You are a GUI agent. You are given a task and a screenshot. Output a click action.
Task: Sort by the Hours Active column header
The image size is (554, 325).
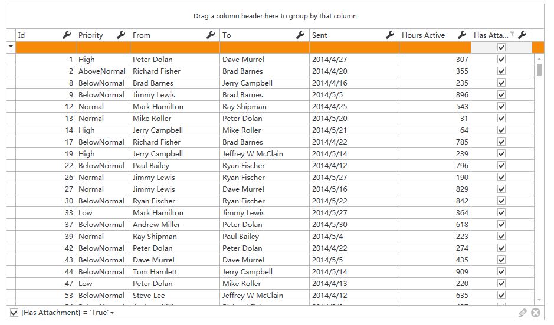click(x=423, y=35)
